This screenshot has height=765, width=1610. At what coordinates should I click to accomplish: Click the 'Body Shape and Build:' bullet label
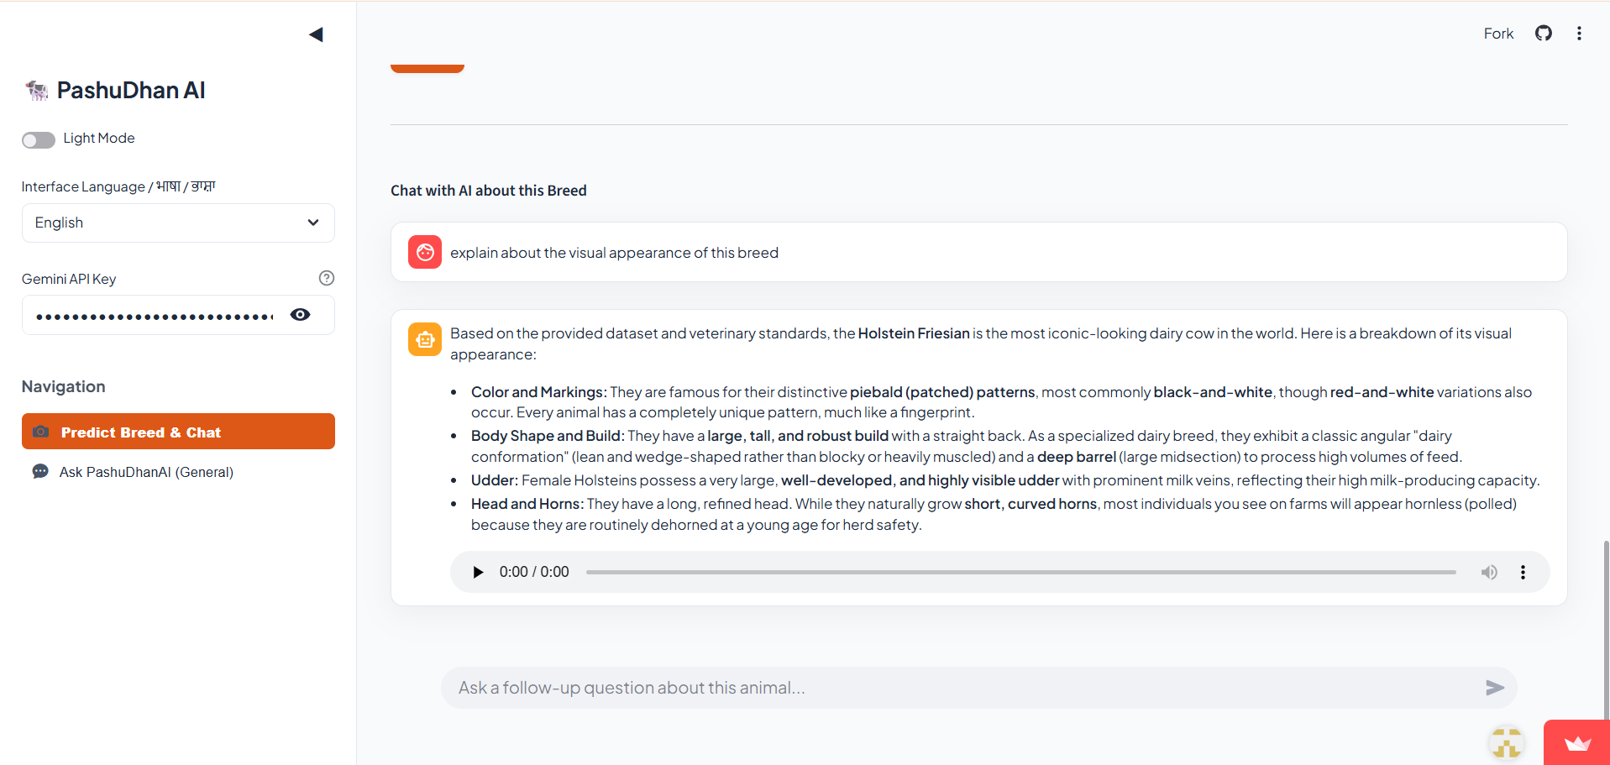[548, 436]
